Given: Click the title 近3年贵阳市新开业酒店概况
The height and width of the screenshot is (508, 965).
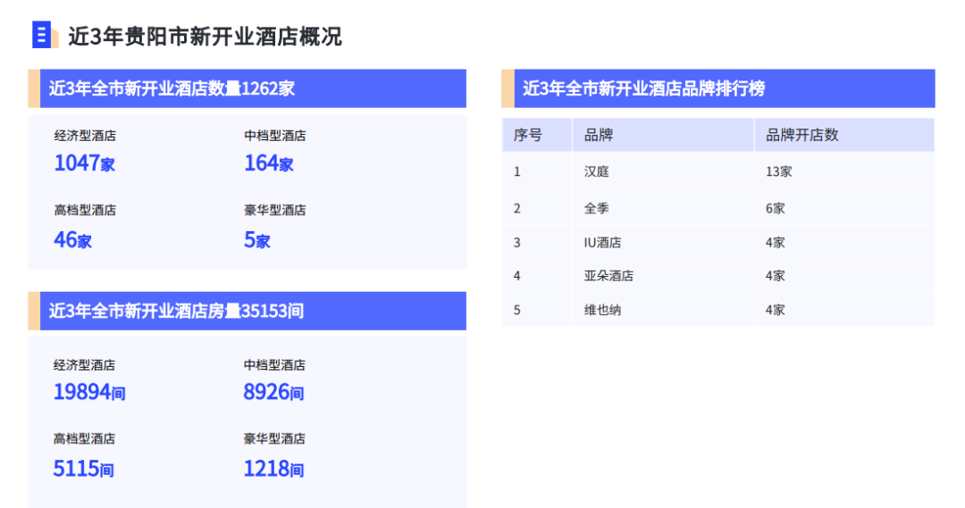Looking at the screenshot, I should 205,37.
